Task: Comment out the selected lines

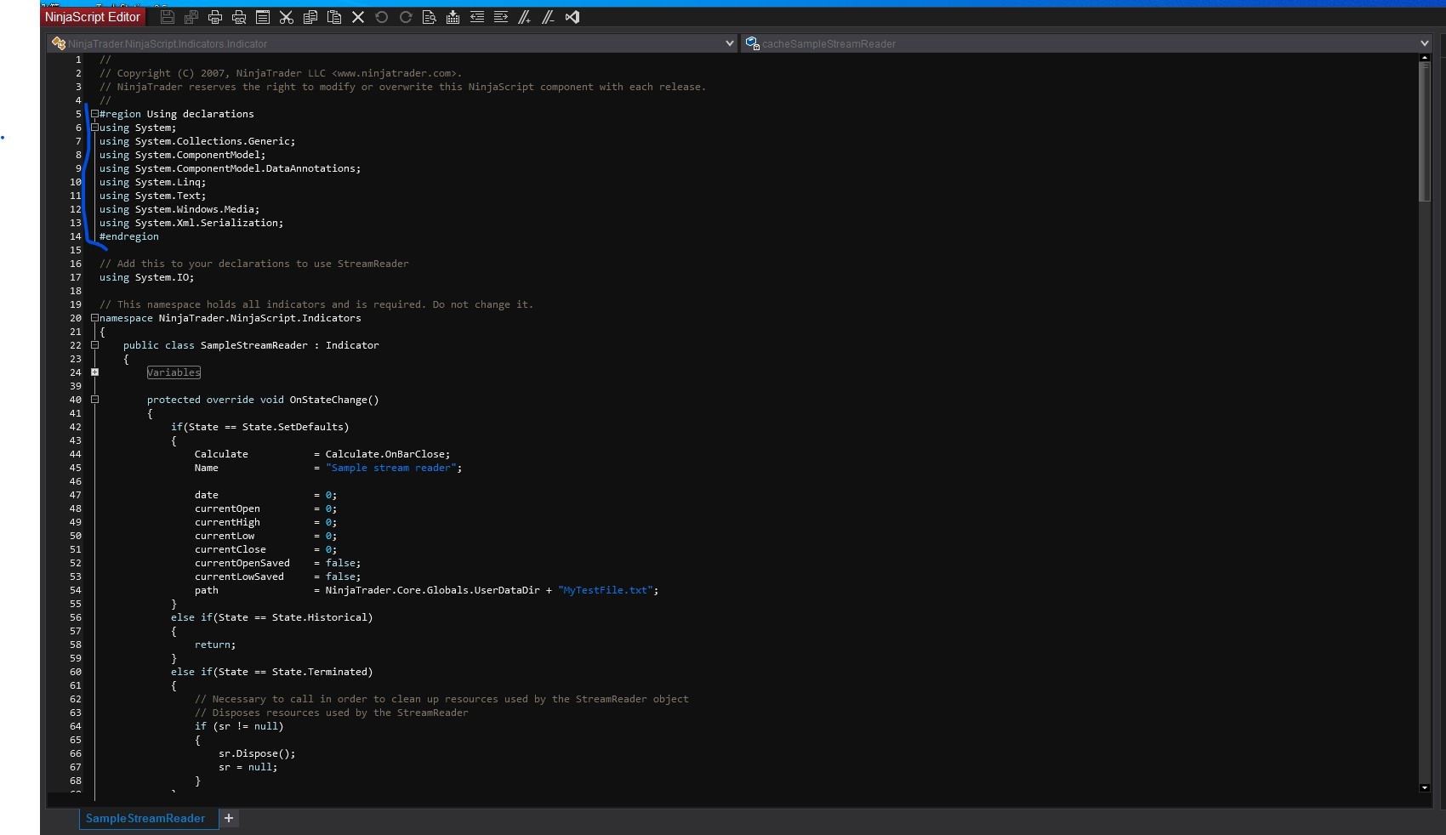Action: tap(525, 17)
